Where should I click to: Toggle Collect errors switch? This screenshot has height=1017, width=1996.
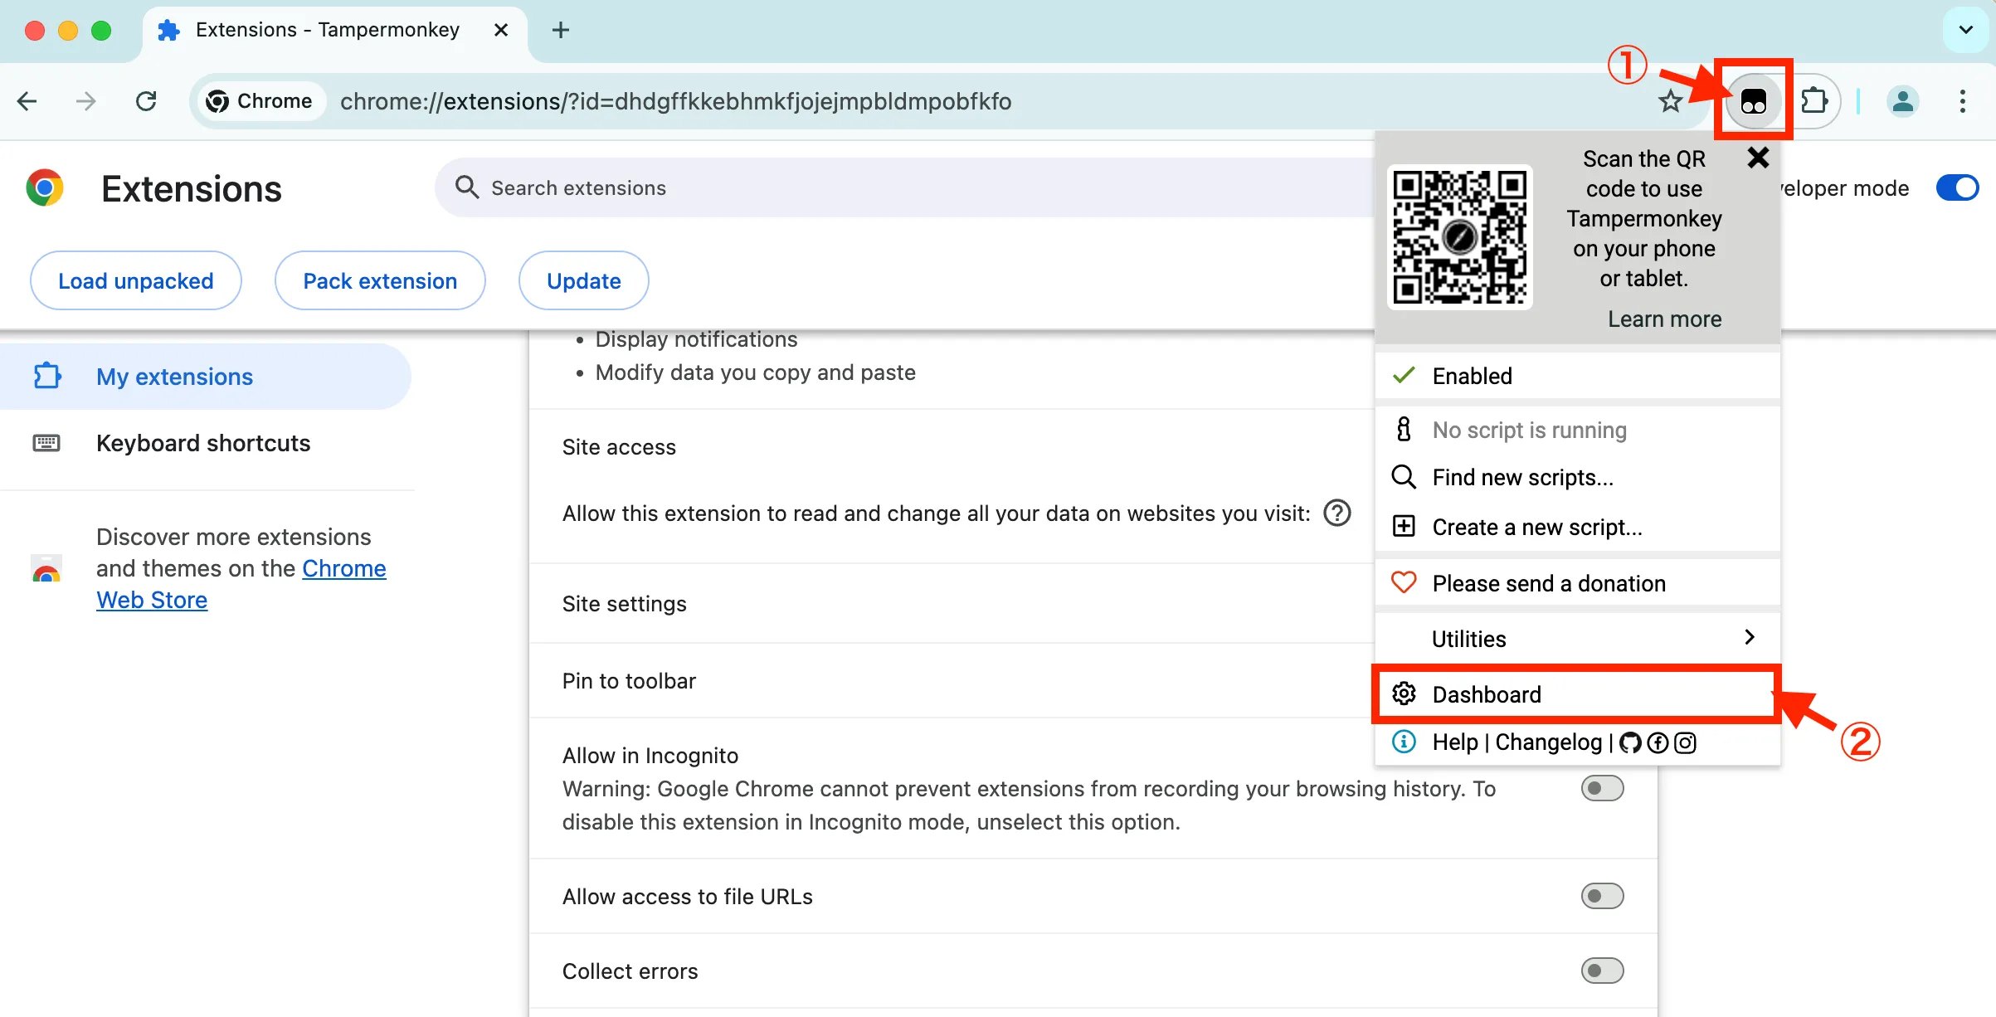[1602, 971]
